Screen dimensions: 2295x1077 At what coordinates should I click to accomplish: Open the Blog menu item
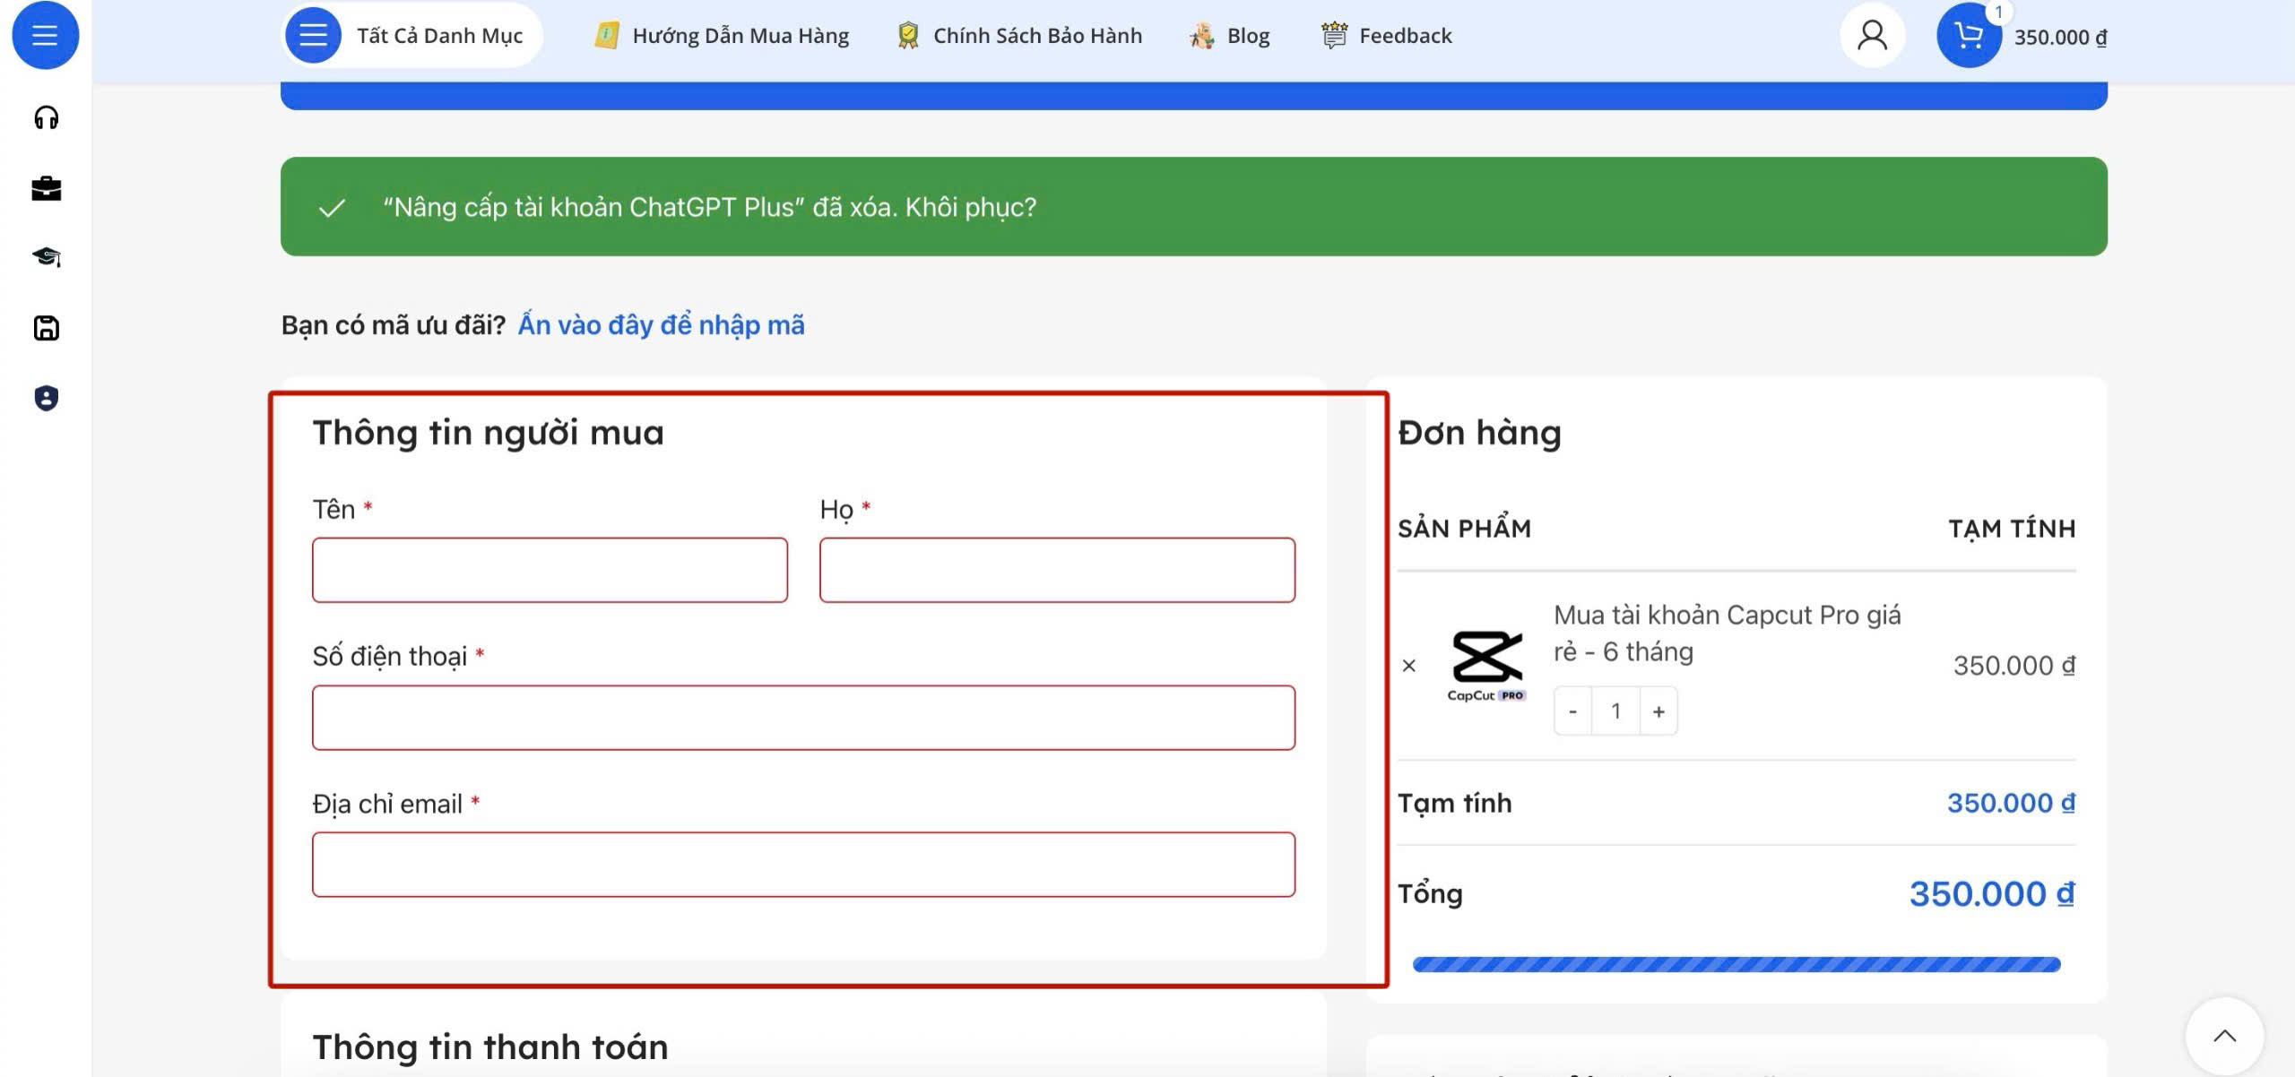(1229, 36)
